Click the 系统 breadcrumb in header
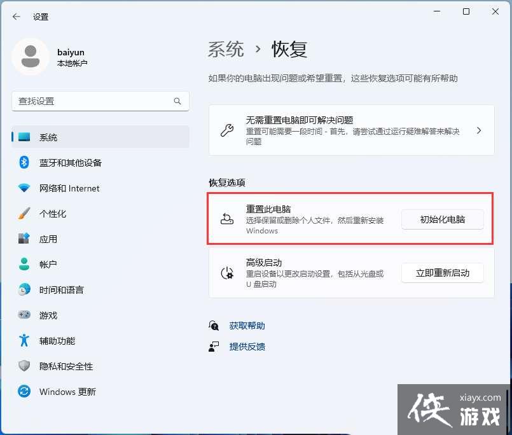 226,49
